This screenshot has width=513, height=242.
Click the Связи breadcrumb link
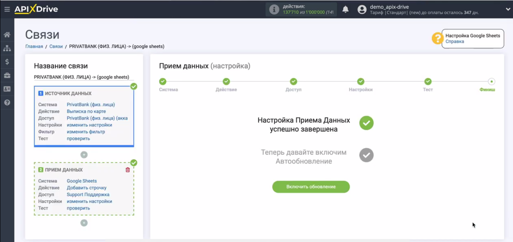click(56, 46)
